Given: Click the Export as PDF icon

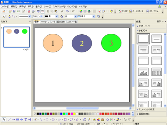Looking at the screenshot, I should tap(29, 11).
